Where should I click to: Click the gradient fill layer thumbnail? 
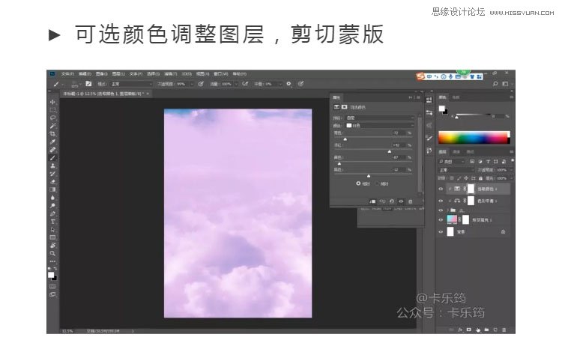coord(451,221)
